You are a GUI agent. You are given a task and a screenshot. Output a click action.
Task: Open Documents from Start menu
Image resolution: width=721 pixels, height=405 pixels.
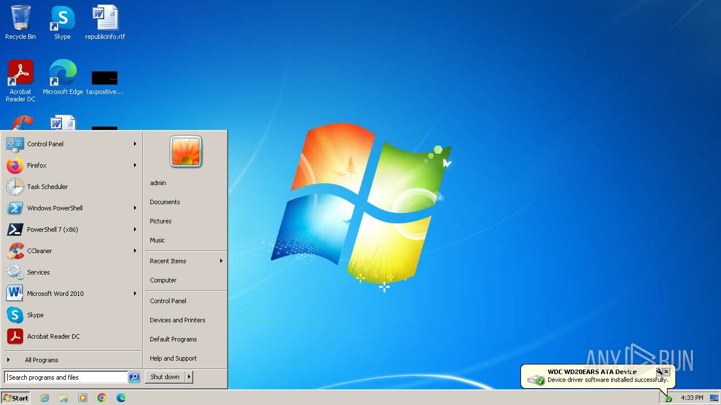click(186, 202)
